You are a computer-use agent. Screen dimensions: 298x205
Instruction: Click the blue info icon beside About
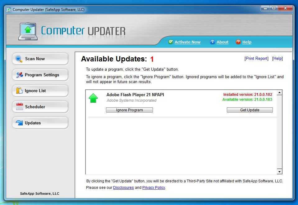pos(212,42)
